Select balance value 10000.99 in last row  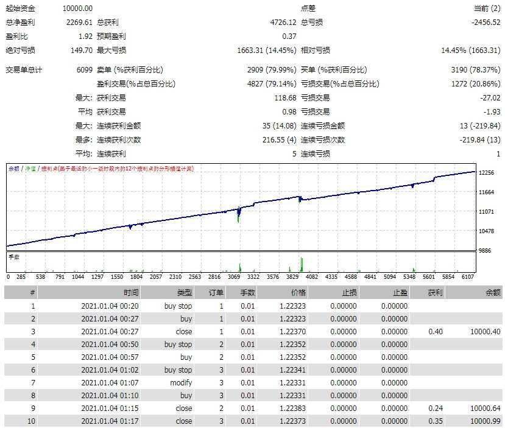point(483,421)
